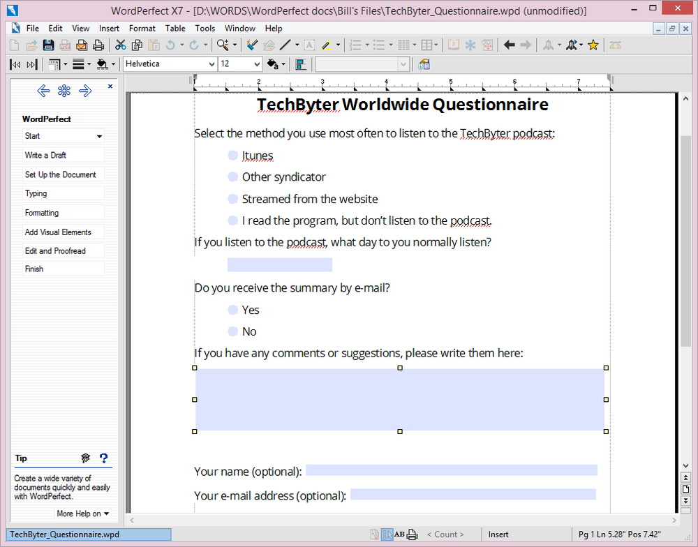Toggle shadow cursor icon in status bar
The height and width of the screenshot is (547, 698).
coord(387,534)
